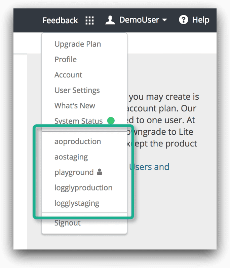The image size is (230, 268).
Task: Open System Status menu entry
Action: [78, 121]
